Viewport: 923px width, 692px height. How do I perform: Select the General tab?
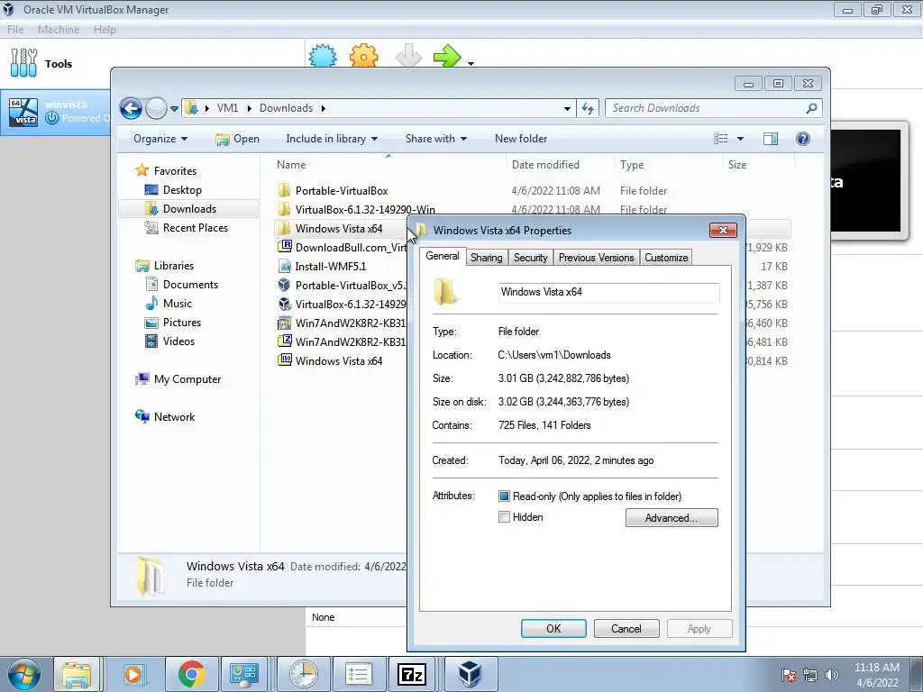point(442,256)
